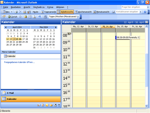Click the calendar scroll down arrow

coord(146,106)
